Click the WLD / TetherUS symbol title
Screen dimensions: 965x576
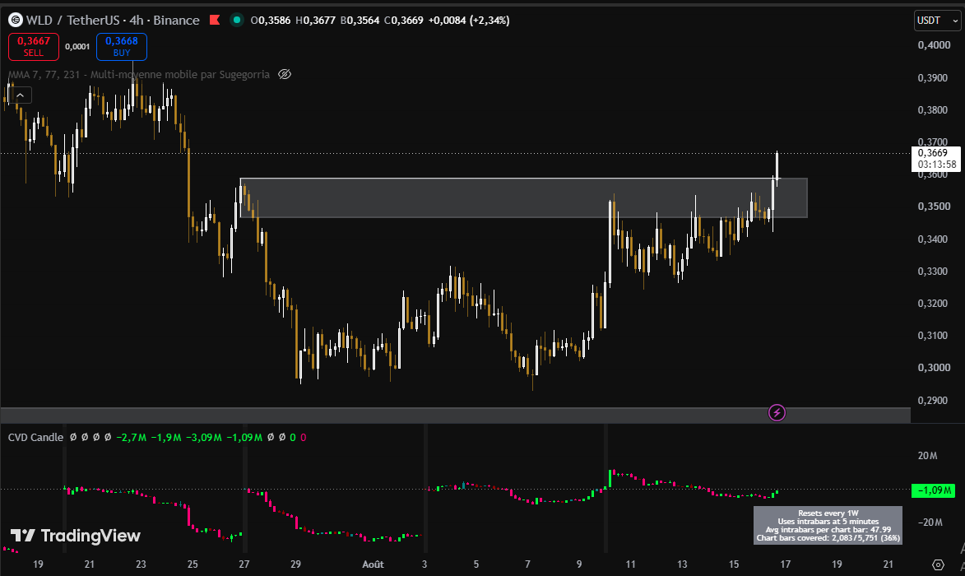tap(72, 21)
